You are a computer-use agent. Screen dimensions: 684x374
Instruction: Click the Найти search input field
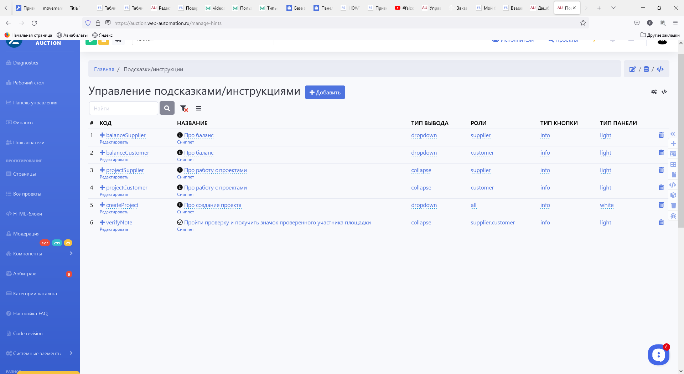[x=123, y=108]
